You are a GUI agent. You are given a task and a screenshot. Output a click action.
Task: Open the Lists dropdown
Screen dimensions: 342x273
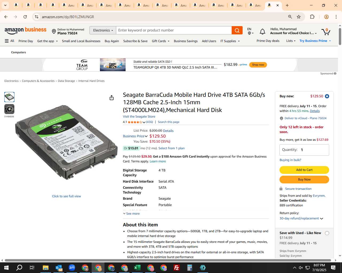coord(291,41)
